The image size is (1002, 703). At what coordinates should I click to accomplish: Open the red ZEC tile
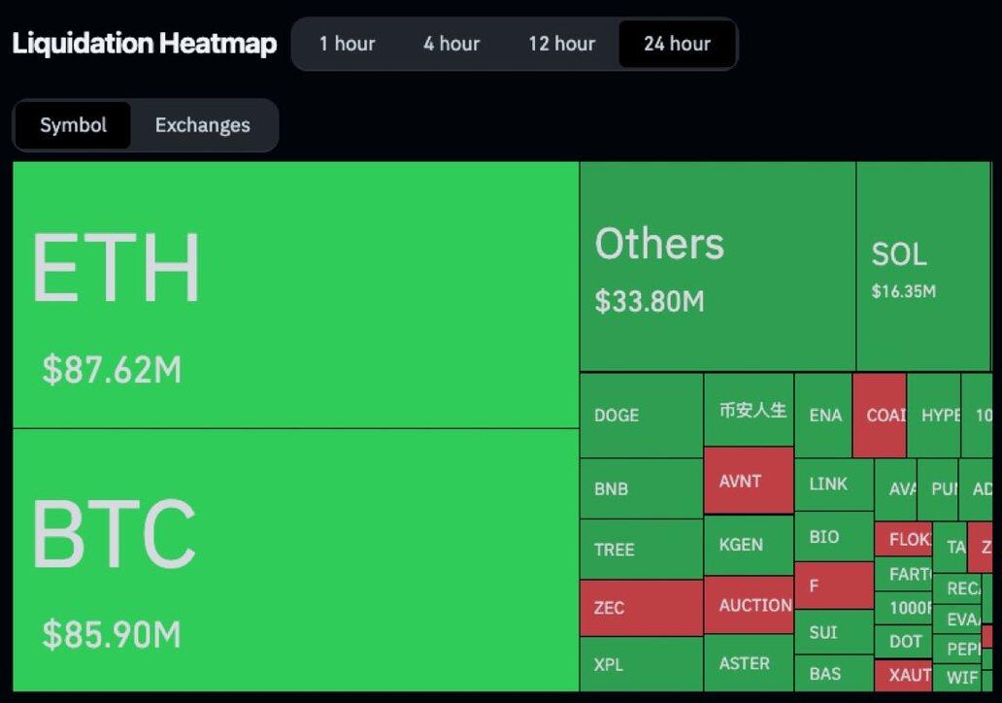click(641, 608)
